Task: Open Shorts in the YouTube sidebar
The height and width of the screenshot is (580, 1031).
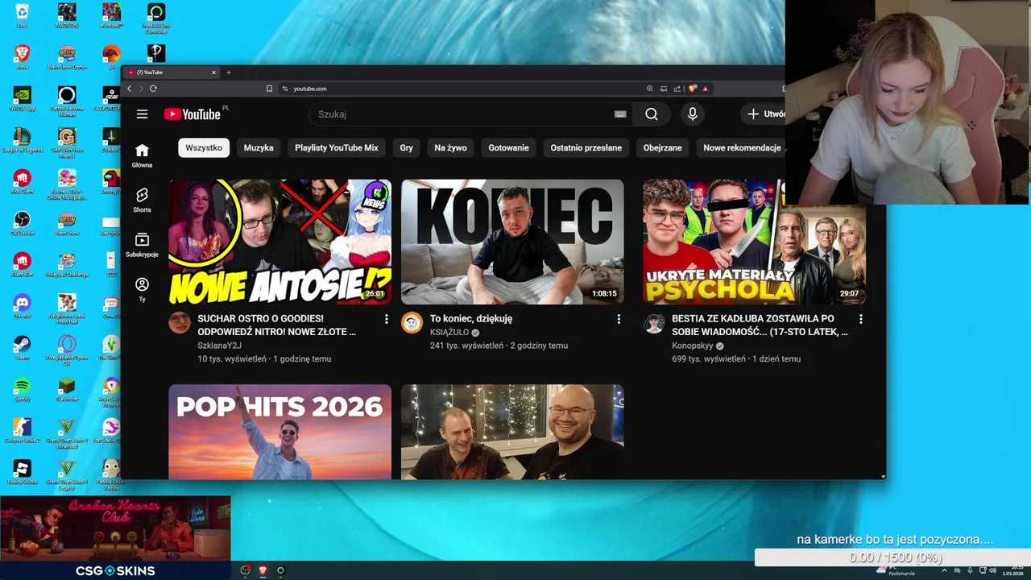Action: [142, 200]
